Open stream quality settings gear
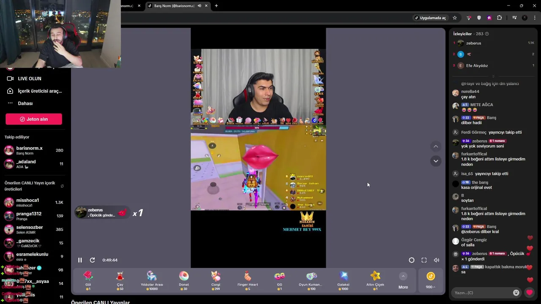This screenshot has width=541, height=304. pyautogui.click(x=412, y=260)
